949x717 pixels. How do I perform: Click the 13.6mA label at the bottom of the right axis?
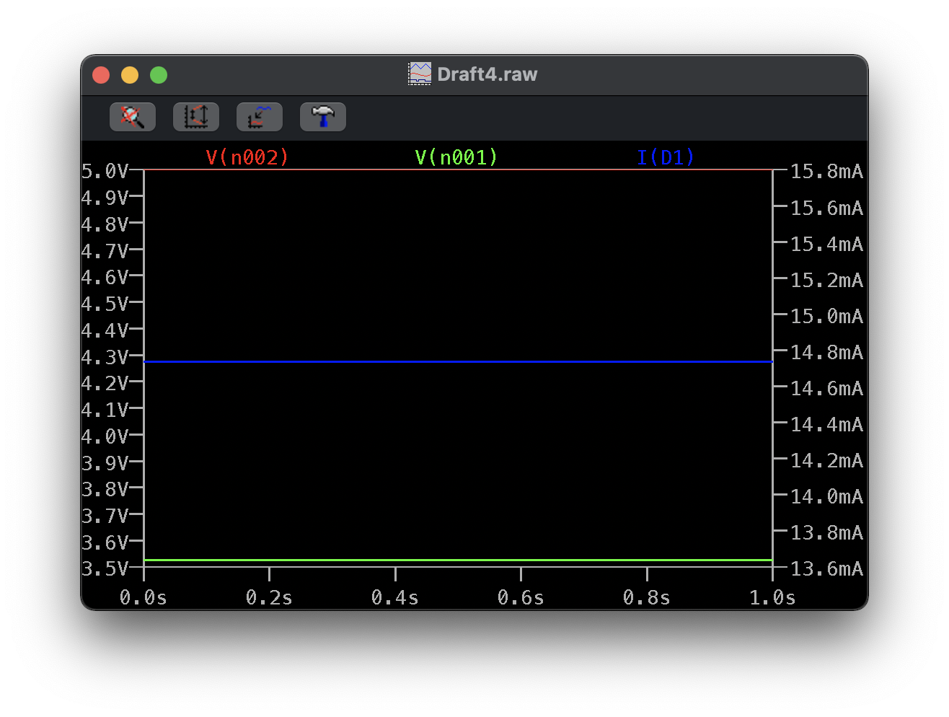(826, 568)
